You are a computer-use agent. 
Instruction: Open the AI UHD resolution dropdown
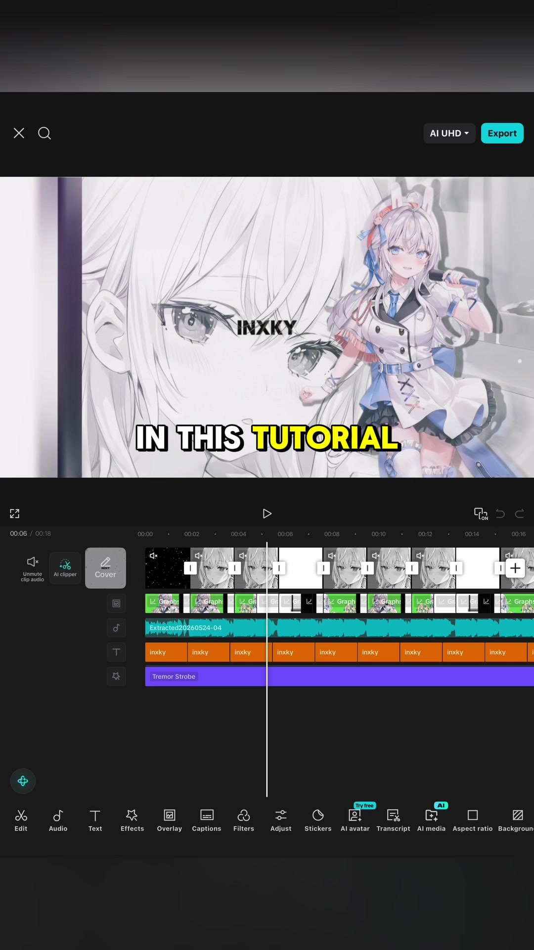click(449, 133)
